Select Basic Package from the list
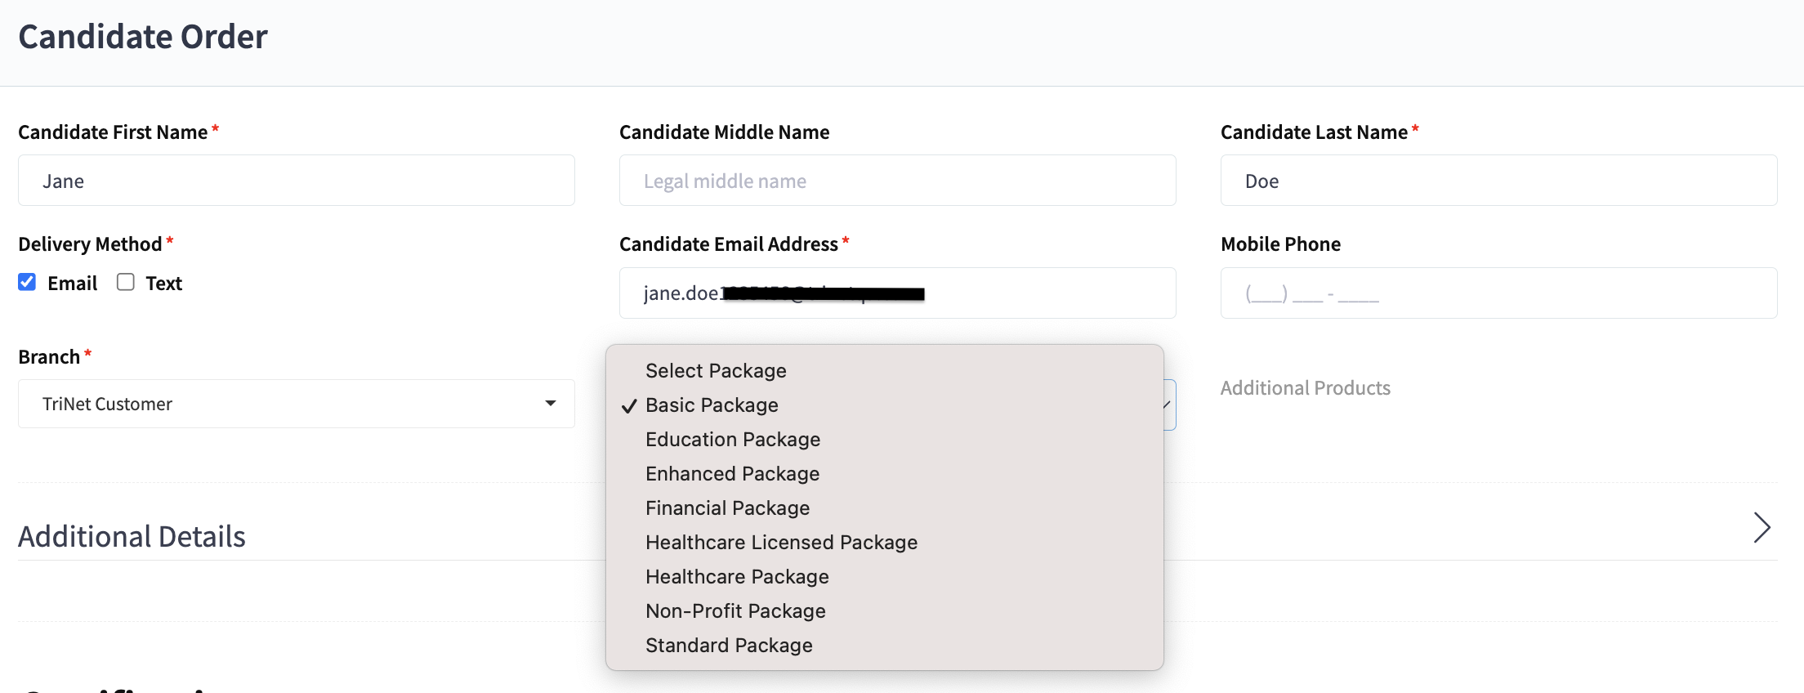This screenshot has width=1804, height=693. [x=712, y=405]
